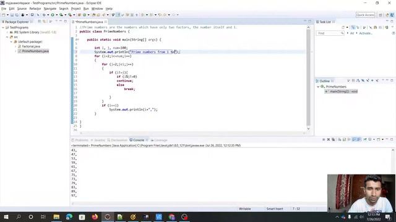Click Remove Launch X icon in Console

[329, 139]
